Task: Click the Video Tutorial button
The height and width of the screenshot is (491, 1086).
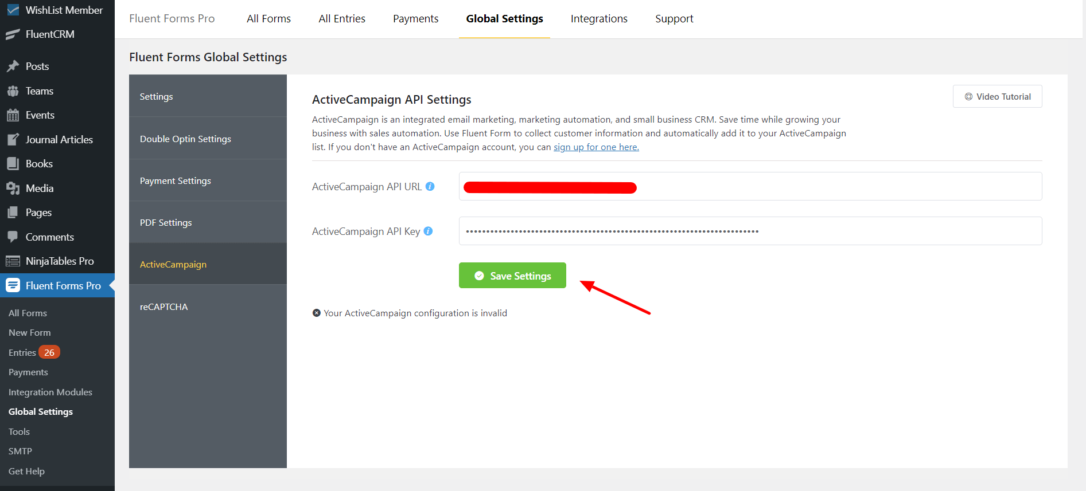Action: tap(997, 96)
